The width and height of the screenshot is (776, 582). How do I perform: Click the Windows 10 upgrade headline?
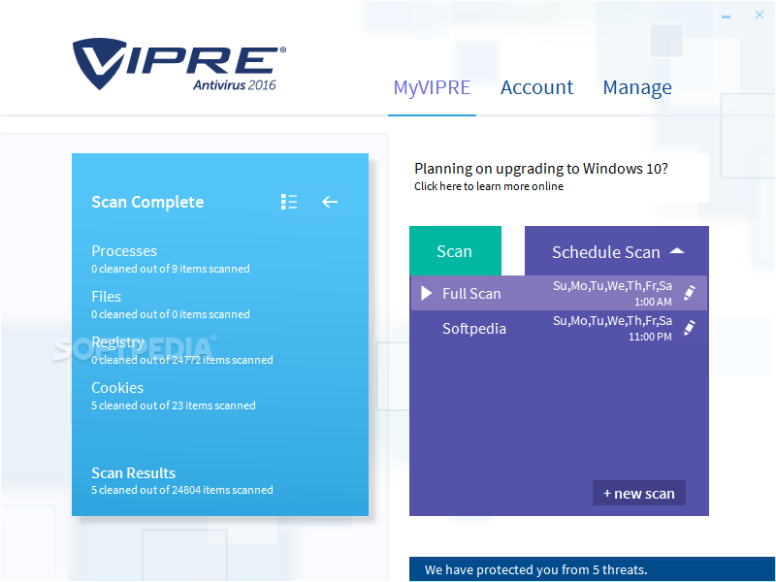click(541, 169)
